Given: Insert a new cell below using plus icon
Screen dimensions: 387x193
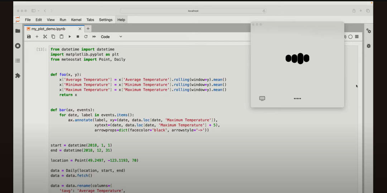Looking at the screenshot, I should point(37,36).
